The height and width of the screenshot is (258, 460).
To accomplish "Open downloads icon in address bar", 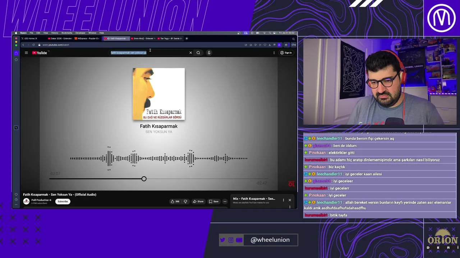I will click(x=270, y=45).
